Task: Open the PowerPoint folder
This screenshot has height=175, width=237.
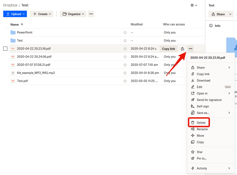Action: [x=25, y=33]
